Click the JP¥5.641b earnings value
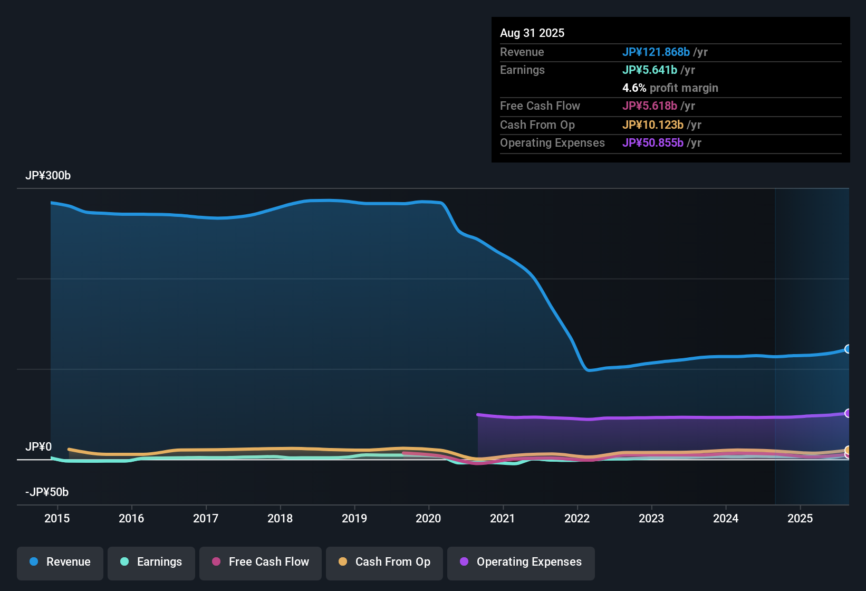 pyautogui.click(x=650, y=70)
